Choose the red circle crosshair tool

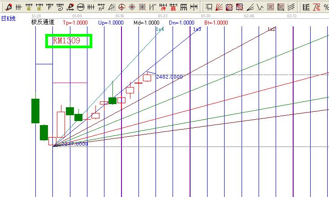coord(121,7)
